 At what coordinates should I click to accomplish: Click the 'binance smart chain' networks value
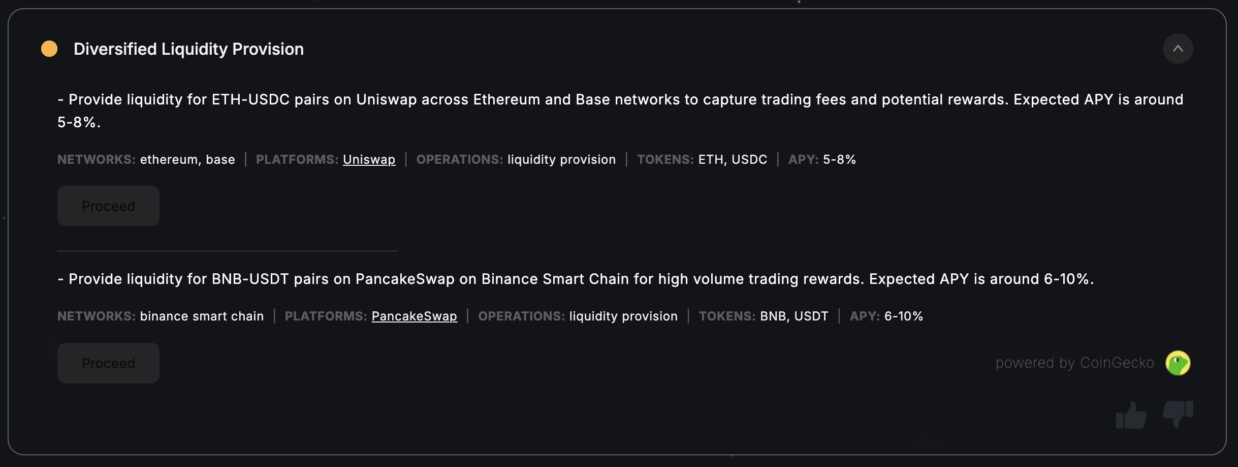202,316
